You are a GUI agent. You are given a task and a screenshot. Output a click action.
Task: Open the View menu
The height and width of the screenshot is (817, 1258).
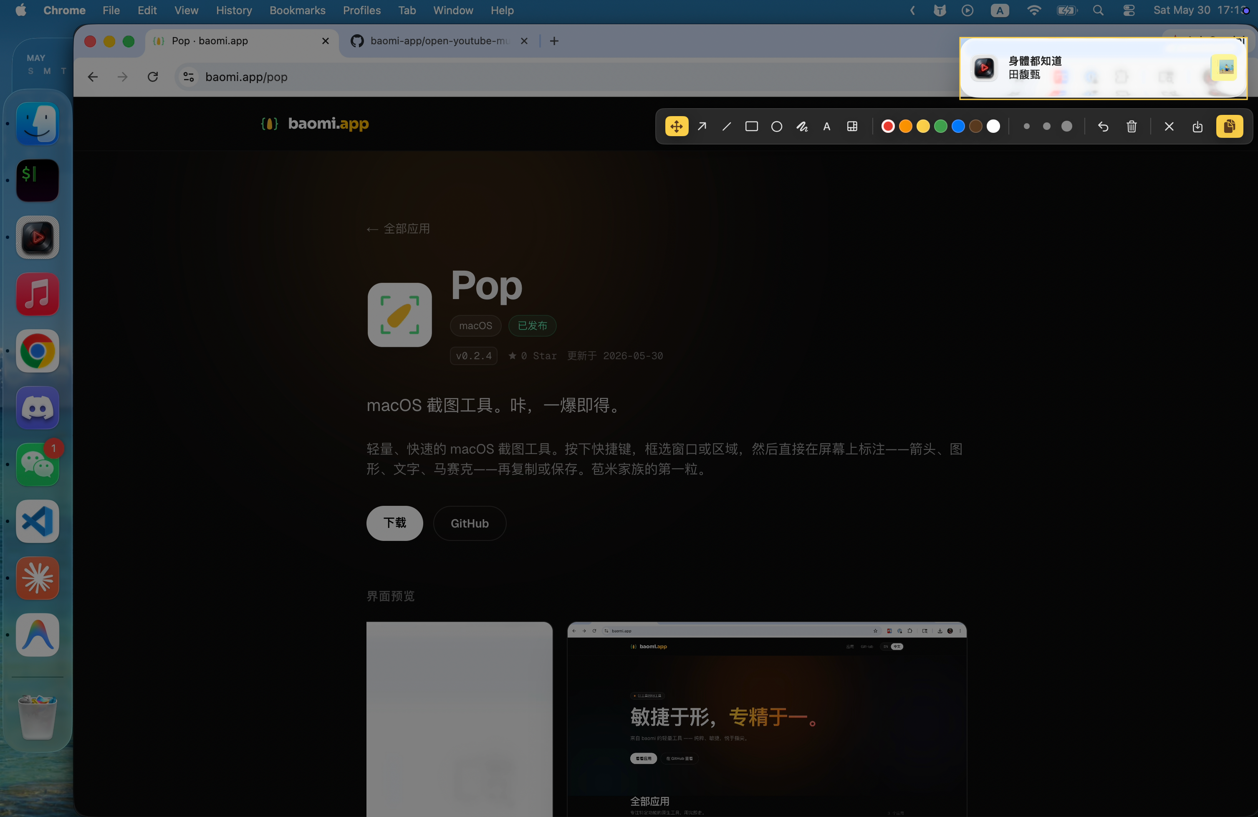(x=186, y=10)
